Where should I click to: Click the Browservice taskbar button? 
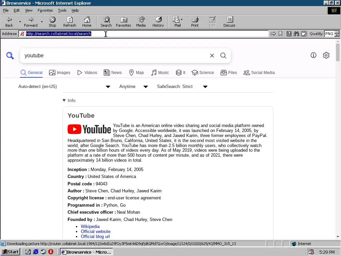(x=87, y=252)
